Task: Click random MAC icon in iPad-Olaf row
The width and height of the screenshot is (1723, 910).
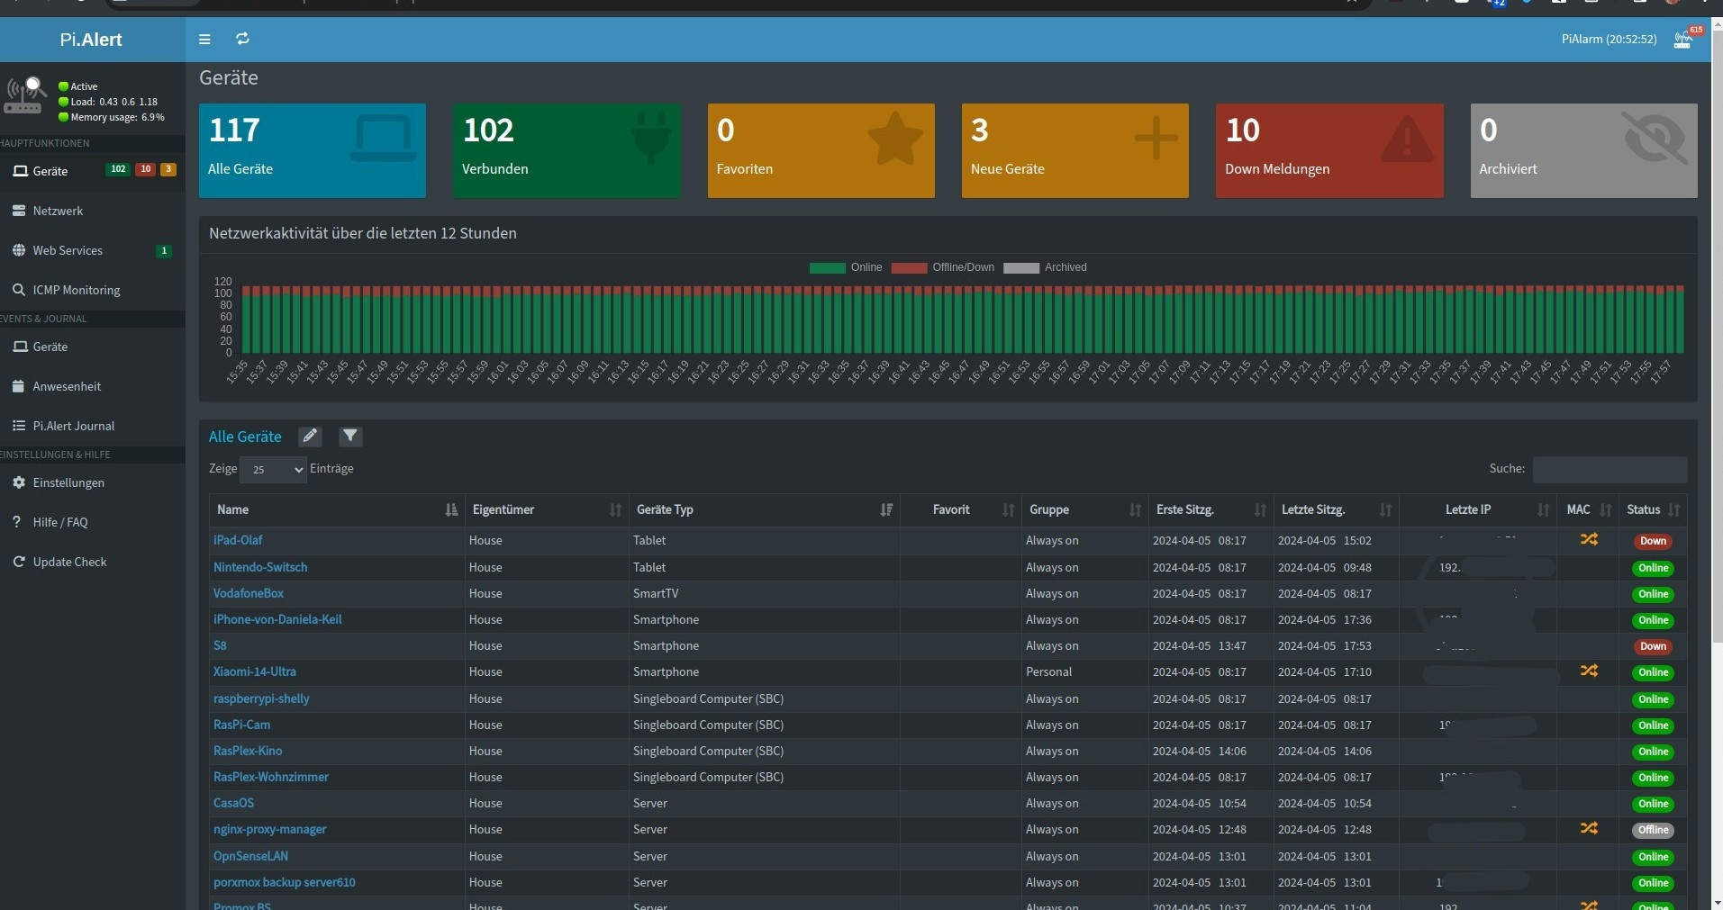Action: click(1589, 539)
